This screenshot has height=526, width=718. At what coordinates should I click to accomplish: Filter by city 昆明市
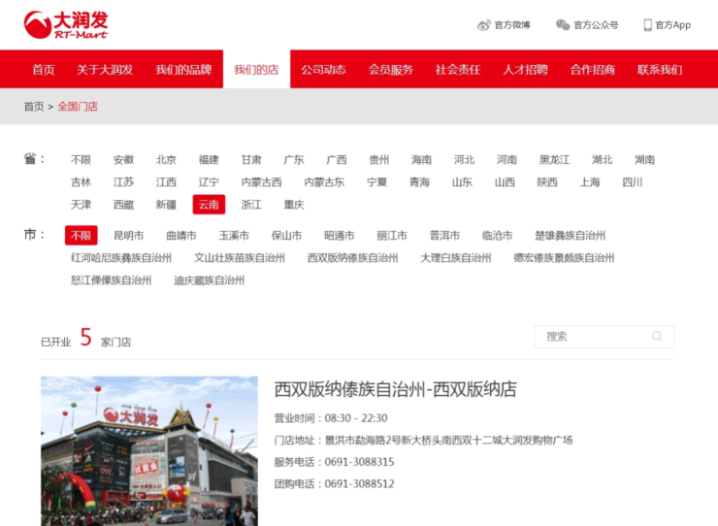click(129, 236)
